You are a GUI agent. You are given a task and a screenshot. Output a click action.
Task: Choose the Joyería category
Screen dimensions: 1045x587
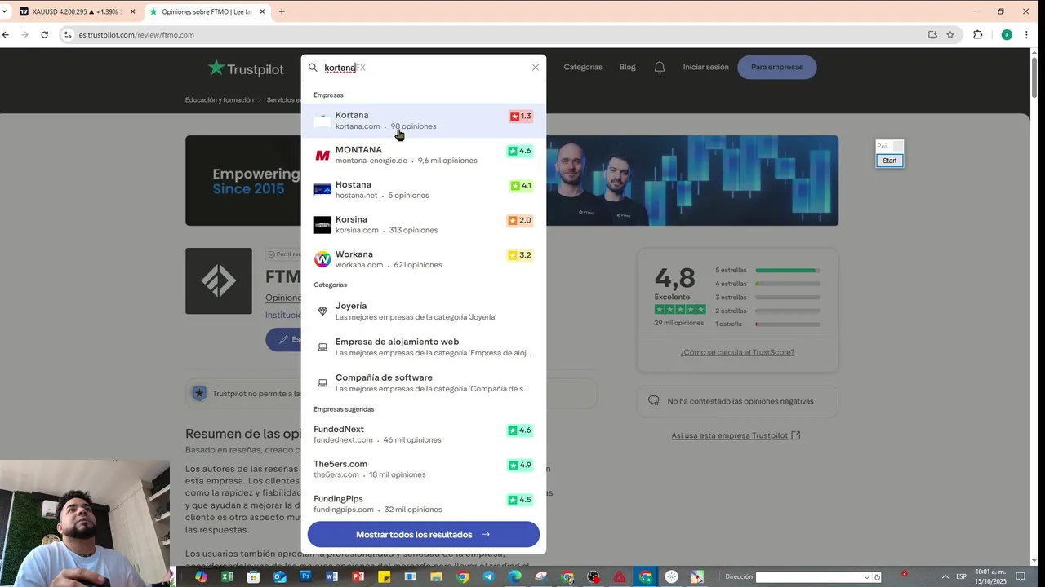point(424,311)
